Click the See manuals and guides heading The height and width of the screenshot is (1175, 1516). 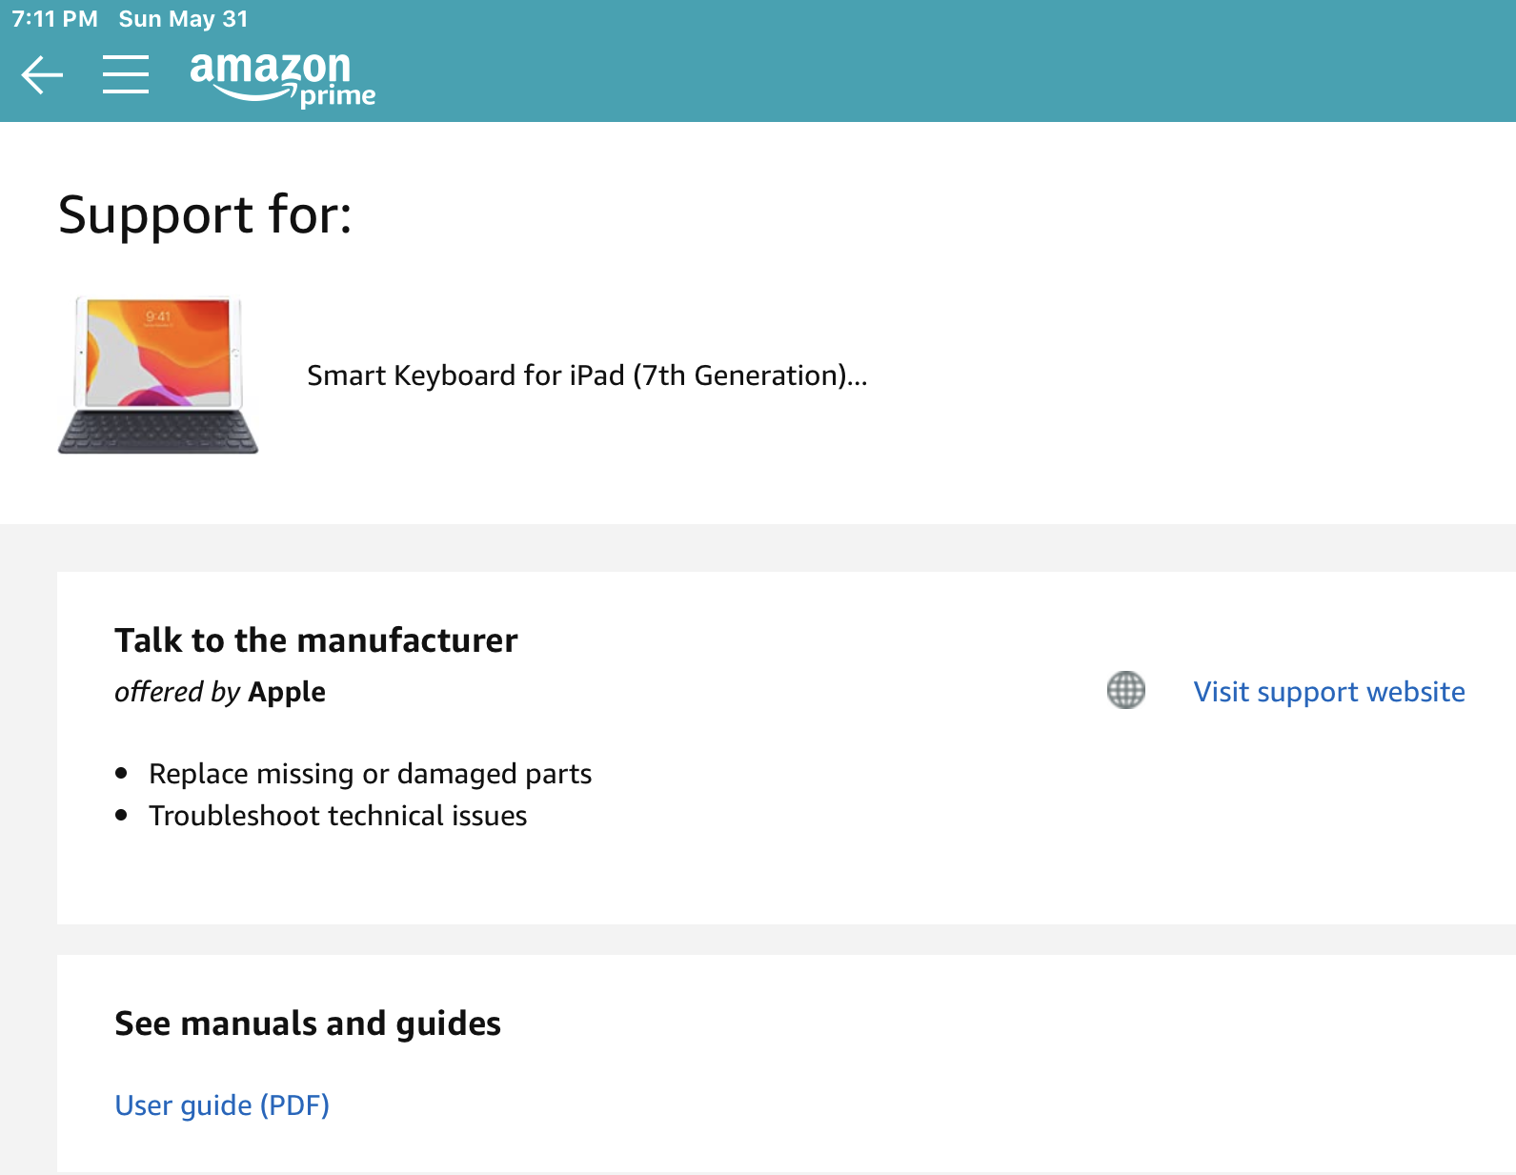point(307,1023)
